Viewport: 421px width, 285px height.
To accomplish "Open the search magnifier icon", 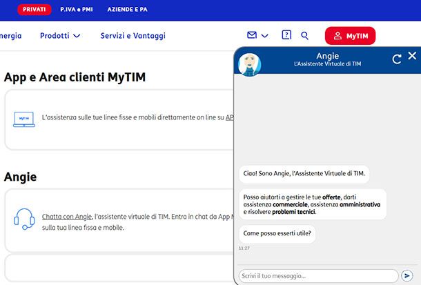I will click(x=305, y=36).
